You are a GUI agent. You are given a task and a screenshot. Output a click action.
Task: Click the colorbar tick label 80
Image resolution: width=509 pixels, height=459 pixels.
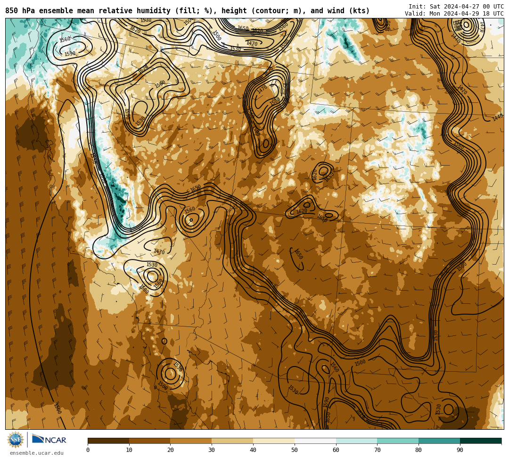(419, 450)
